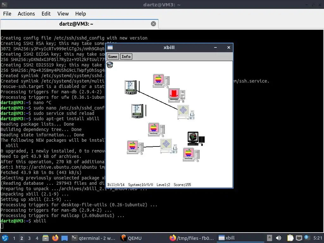Image resolution: width=324 pixels, height=243 pixels.
Task: Open the update notification tray icon
Action: [307, 238]
